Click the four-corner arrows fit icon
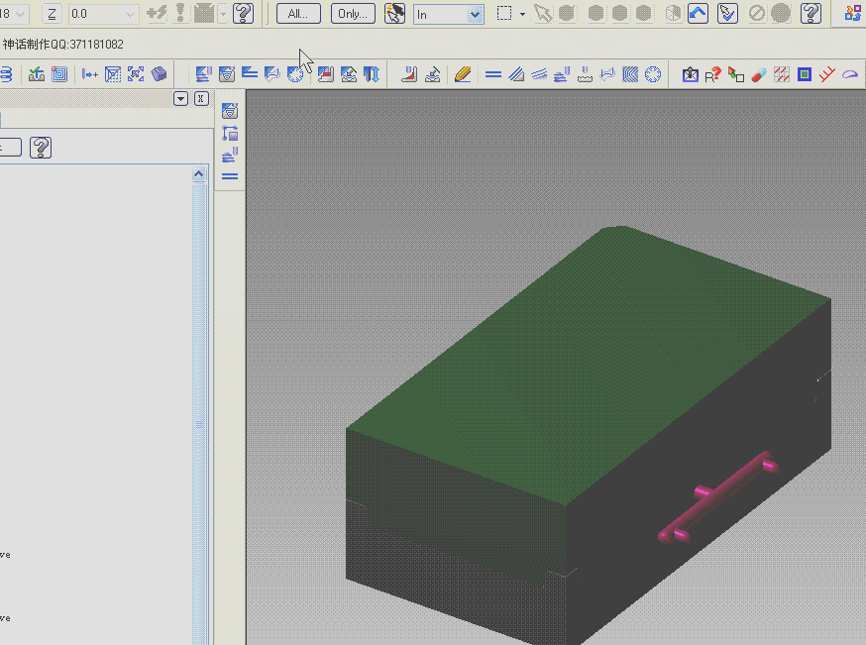This screenshot has height=645, width=866. pyautogui.click(x=136, y=74)
